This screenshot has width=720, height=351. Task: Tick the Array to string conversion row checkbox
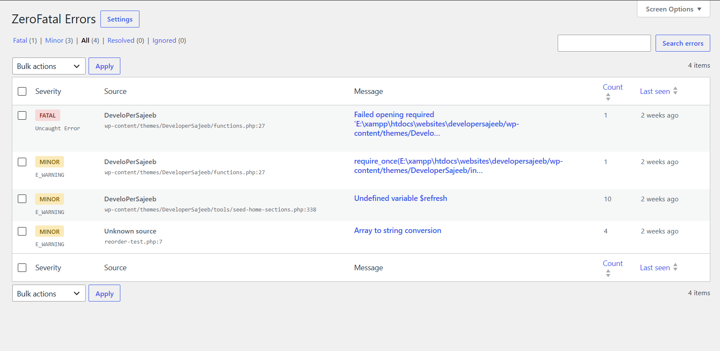tap(22, 231)
